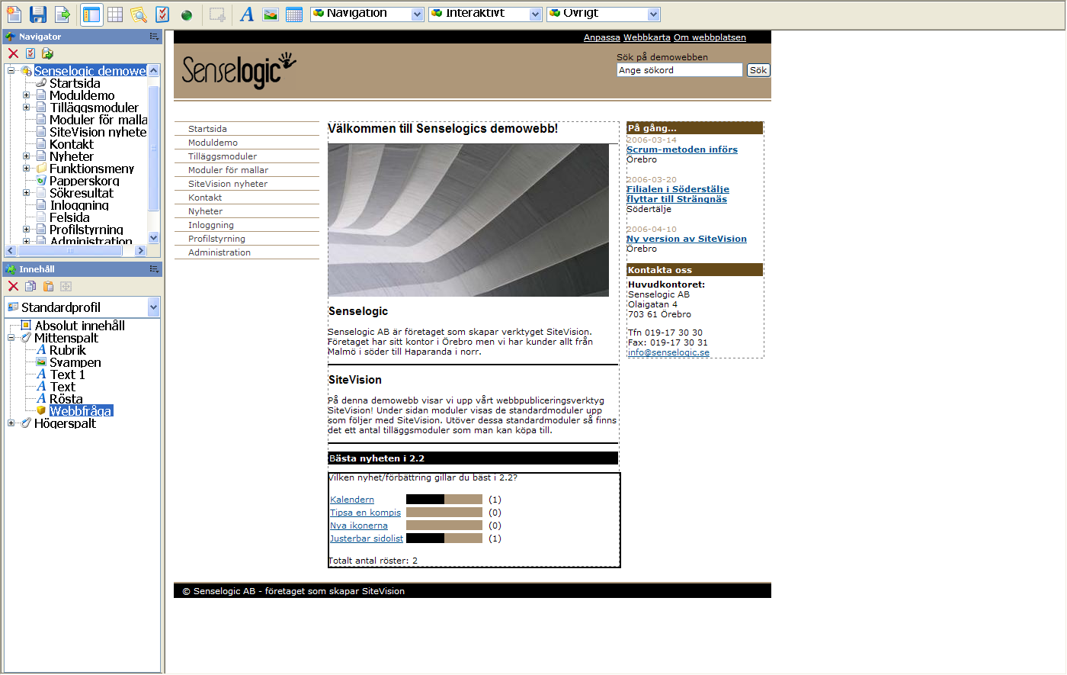This screenshot has height=675, width=1067.
Task: Expand the Moduldemo tree node
Action: 26,95
